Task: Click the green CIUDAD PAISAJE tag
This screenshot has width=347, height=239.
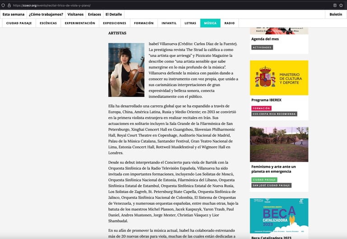Action: pyautogui.click(x=264, y=179)
